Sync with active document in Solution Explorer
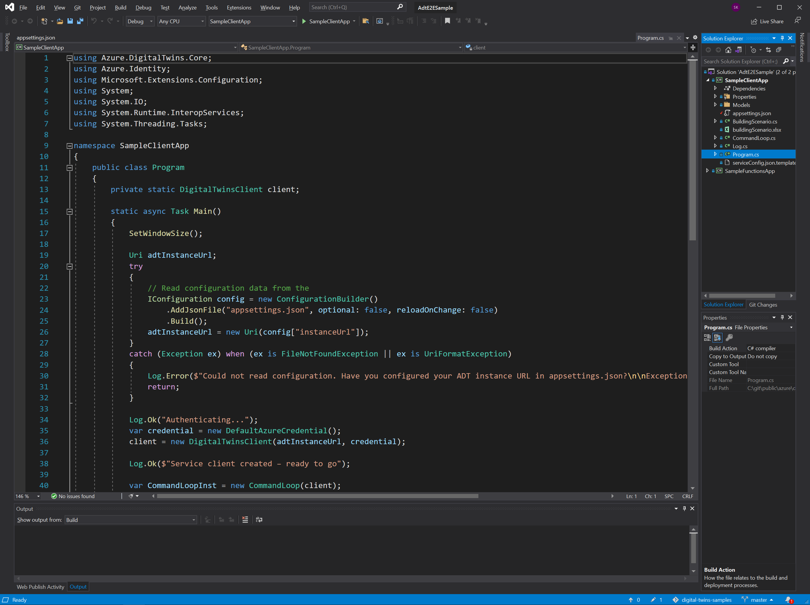This screenshot has width=810, height=605. tap(768, 50)
